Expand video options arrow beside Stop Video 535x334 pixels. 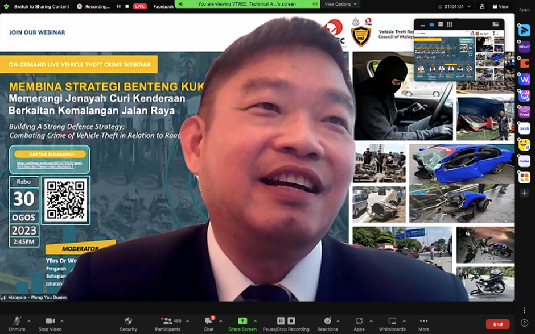[x=62, y=321]
